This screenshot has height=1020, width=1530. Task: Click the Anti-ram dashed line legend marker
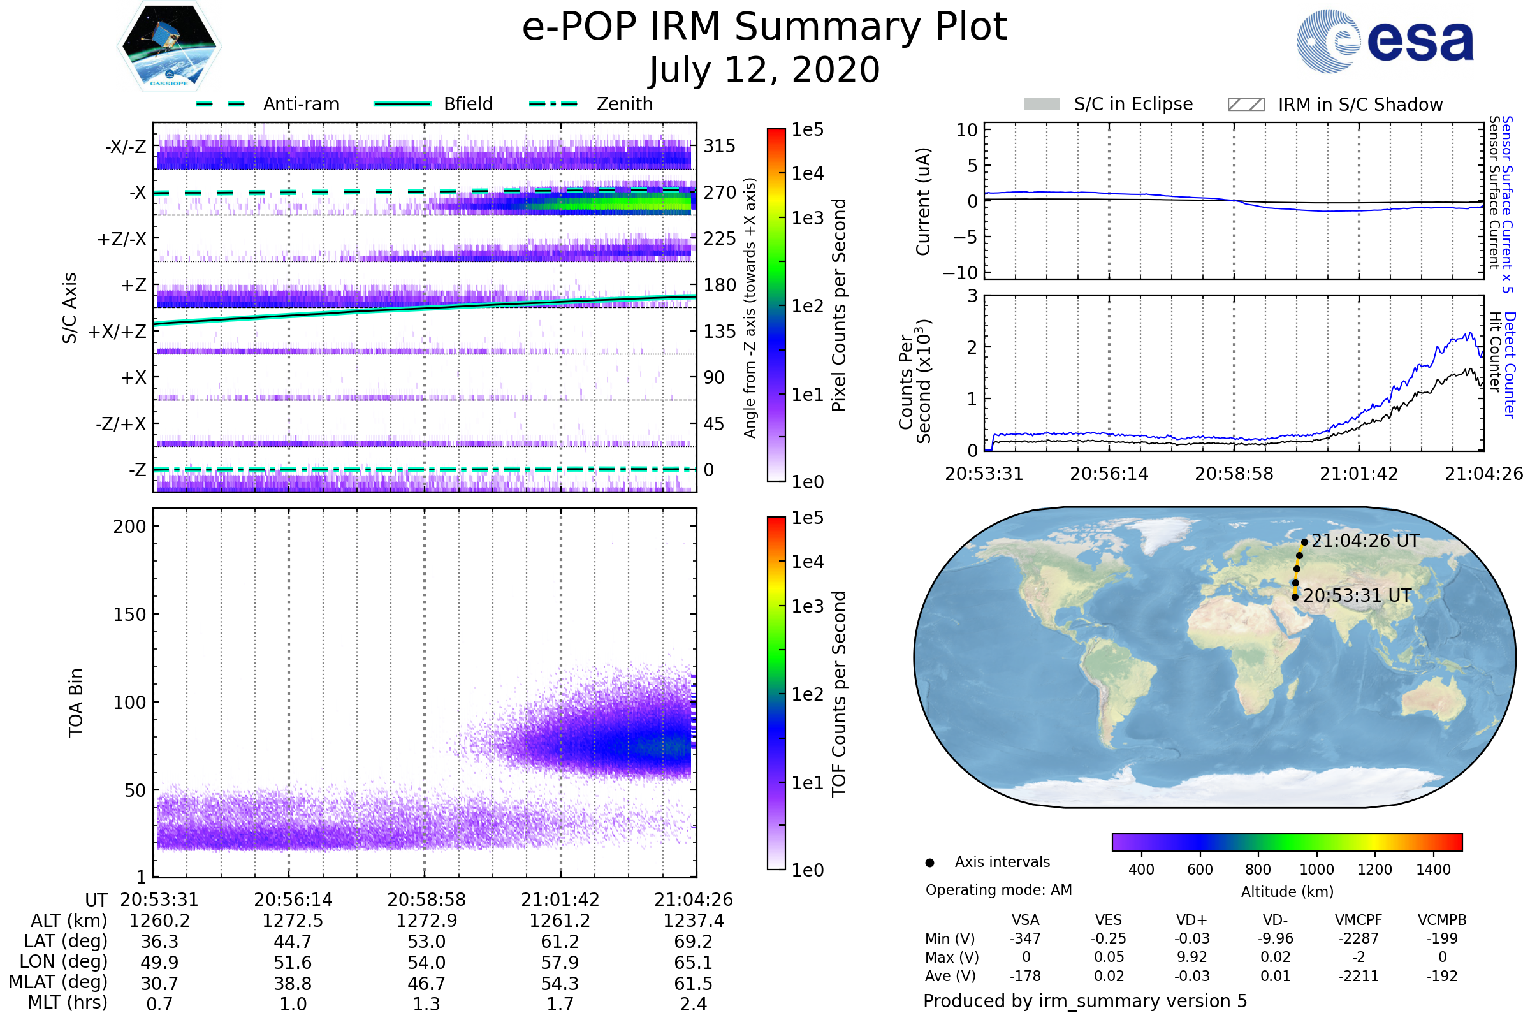221,104
